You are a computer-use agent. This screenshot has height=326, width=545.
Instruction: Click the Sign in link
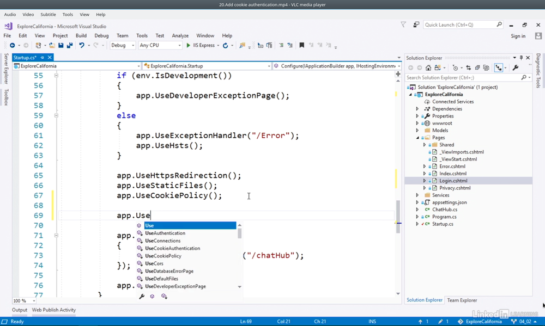(x=518, y=36)
